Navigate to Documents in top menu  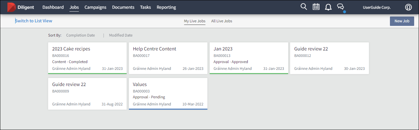[123, 7]
